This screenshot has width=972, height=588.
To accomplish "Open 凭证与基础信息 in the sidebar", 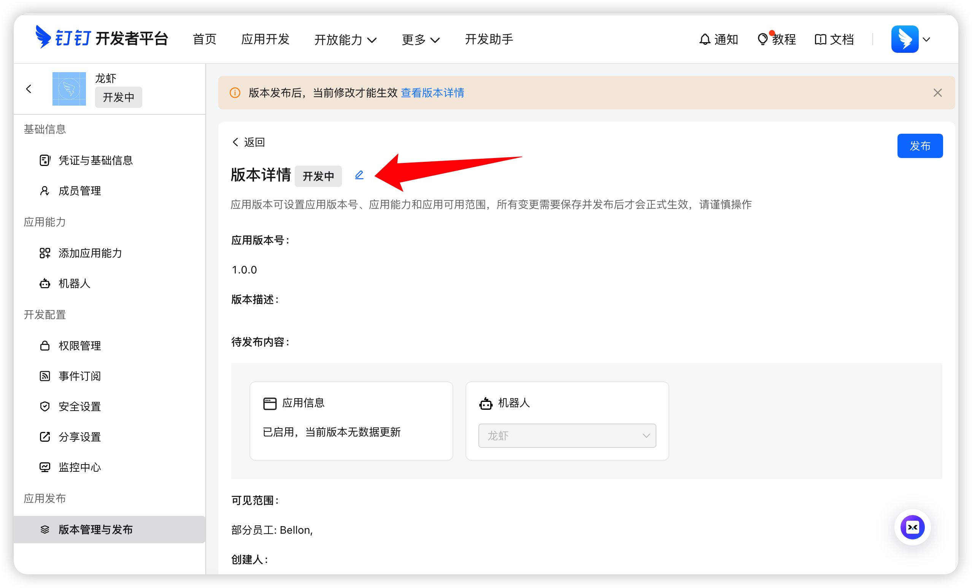I will coord(95,160).
